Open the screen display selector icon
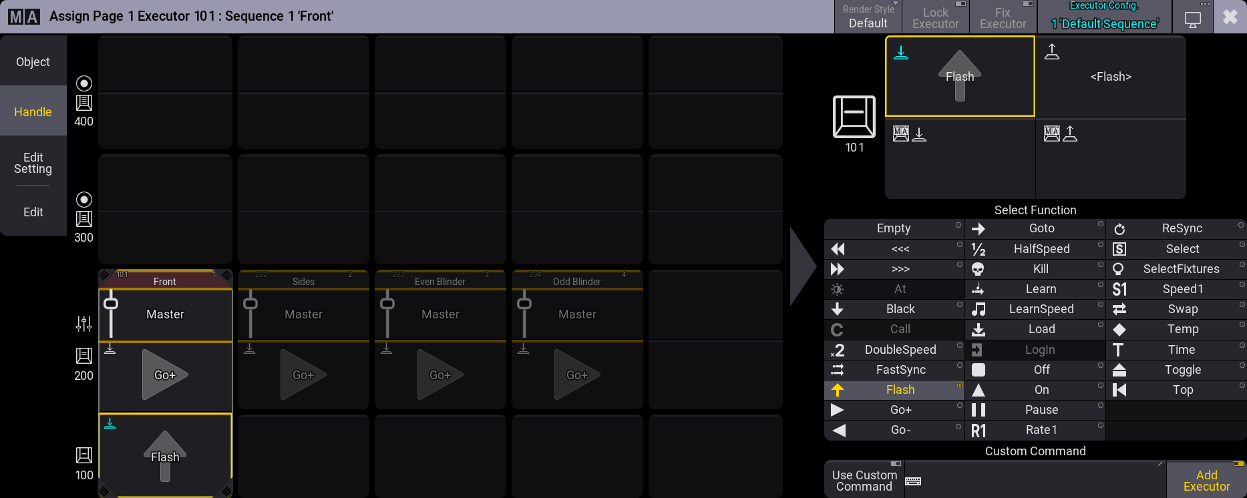 tap(1192, 19)
